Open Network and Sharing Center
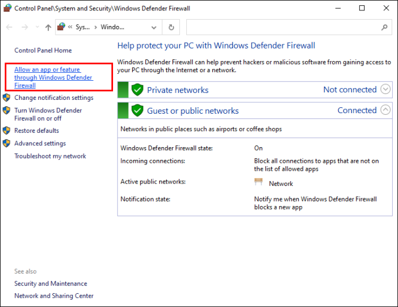 click(54, 296)
